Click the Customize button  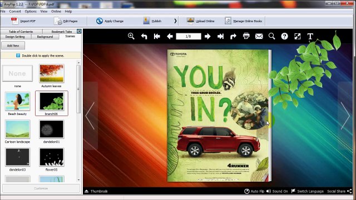(x=41, y=188)
